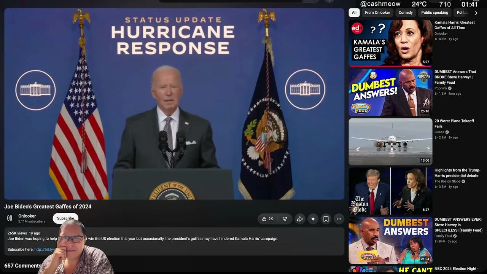Dislike the video with thumbs down icon

tap(285, 219)
